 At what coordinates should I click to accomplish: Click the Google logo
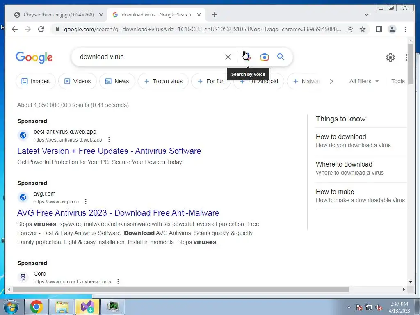34,57
